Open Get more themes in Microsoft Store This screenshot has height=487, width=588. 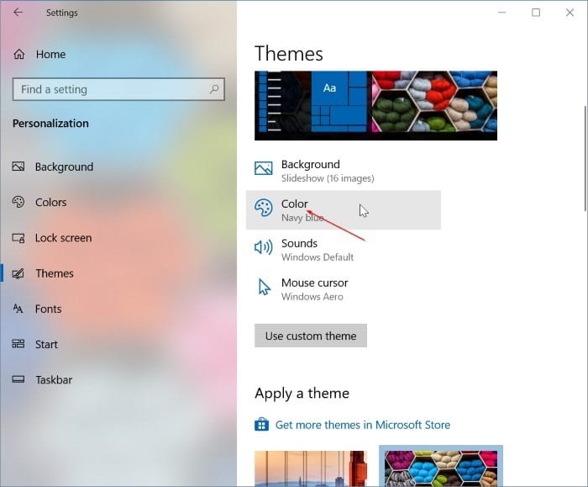(x=363, y=425)
